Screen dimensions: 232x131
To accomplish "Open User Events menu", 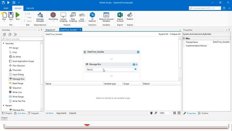I will [x=82, y=17].
